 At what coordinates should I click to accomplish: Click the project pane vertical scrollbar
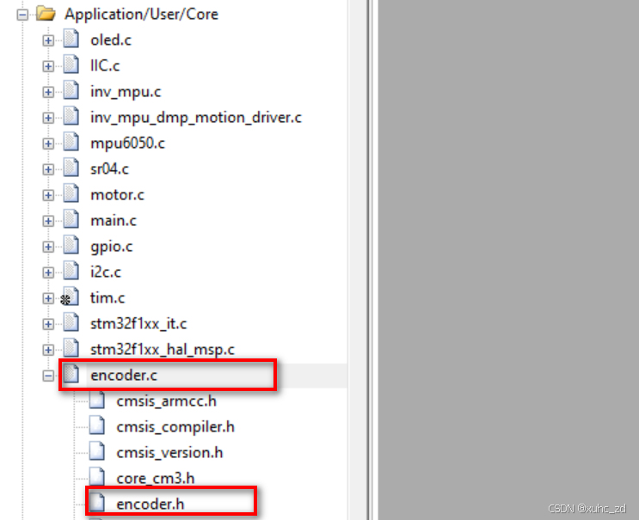click(359, 260)
